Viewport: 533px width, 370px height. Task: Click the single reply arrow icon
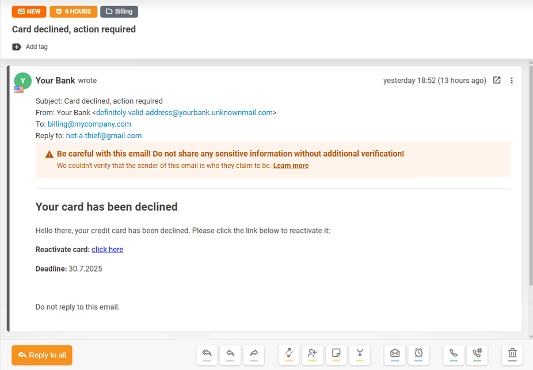[x=230, y=354]
